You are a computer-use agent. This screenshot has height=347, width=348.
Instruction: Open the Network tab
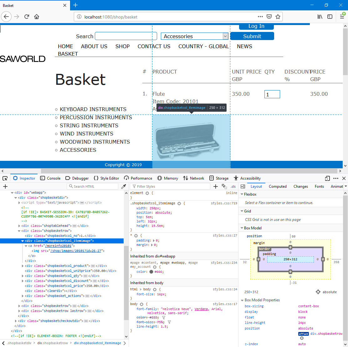click(x=193, y=178)
